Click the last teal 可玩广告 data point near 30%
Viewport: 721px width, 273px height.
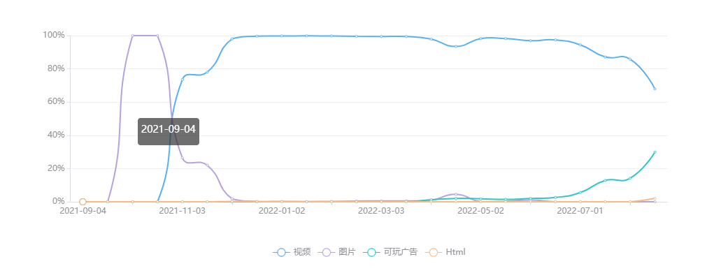coord(655,152)
